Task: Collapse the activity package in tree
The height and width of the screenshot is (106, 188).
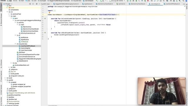Action: (15, 22)
